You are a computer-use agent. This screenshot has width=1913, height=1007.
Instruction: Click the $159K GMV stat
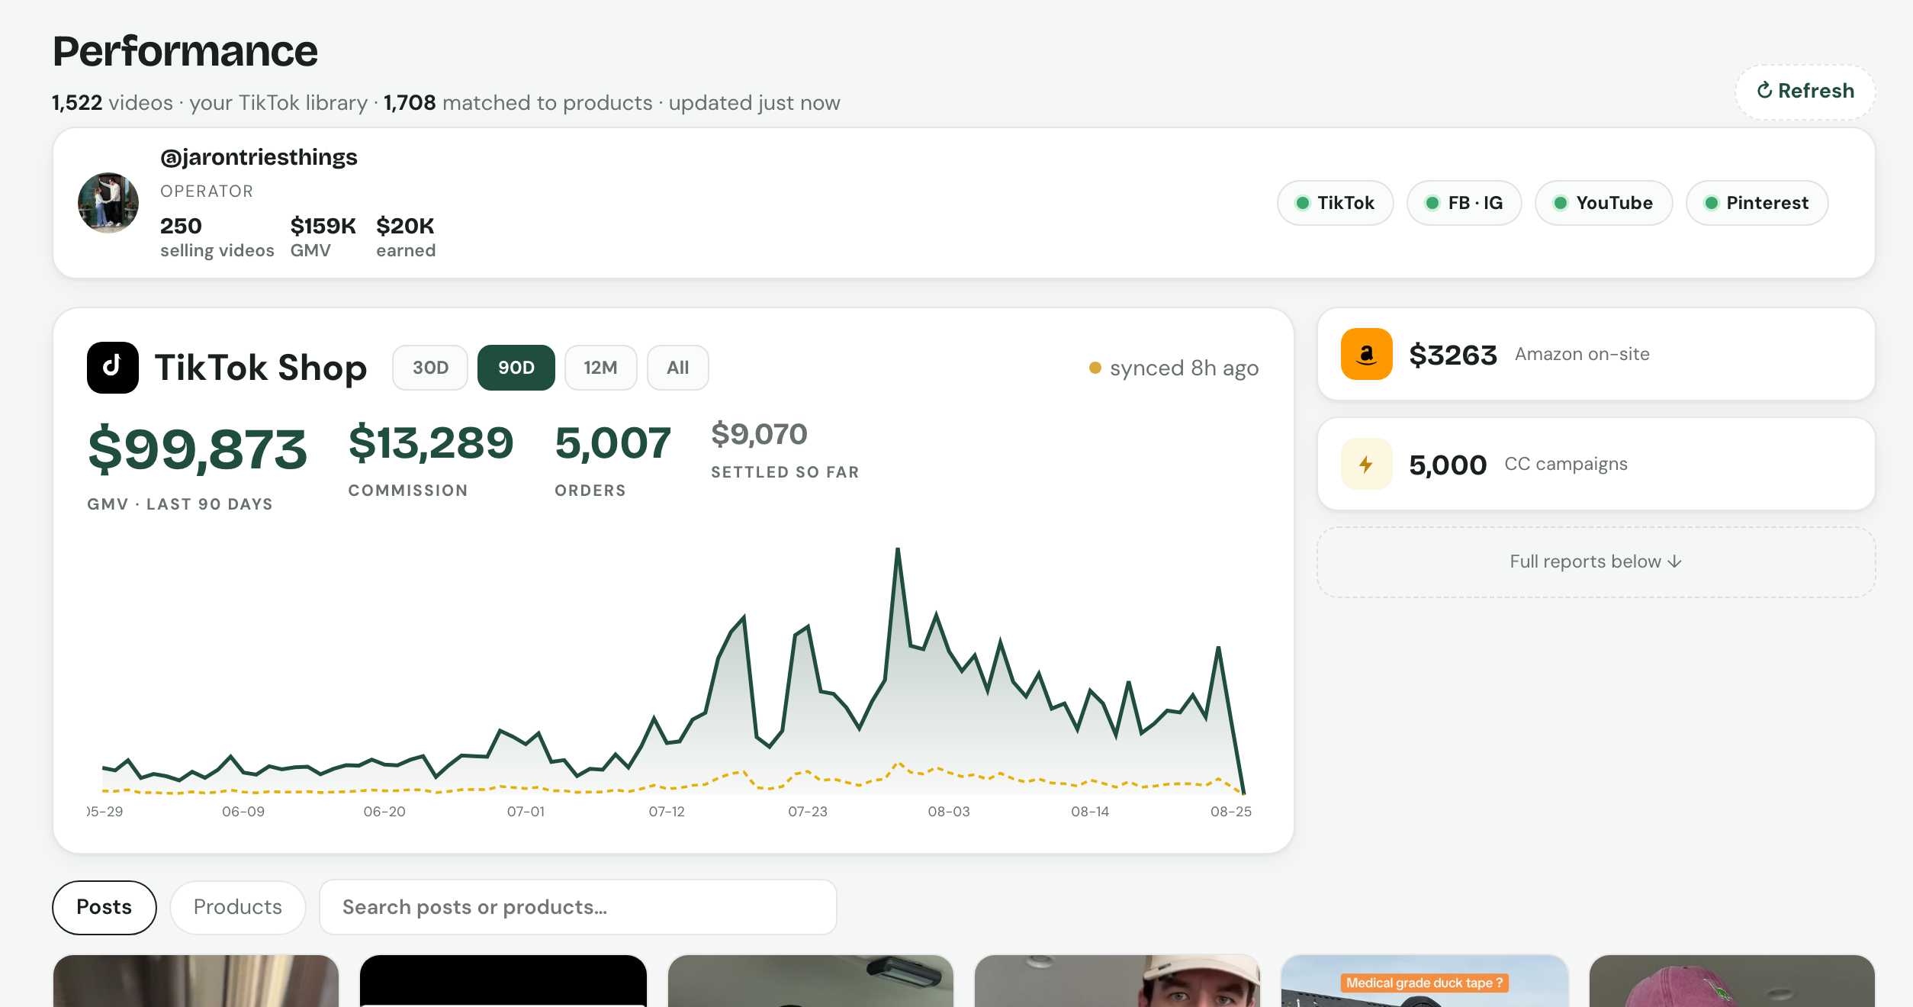click(323, 237)
